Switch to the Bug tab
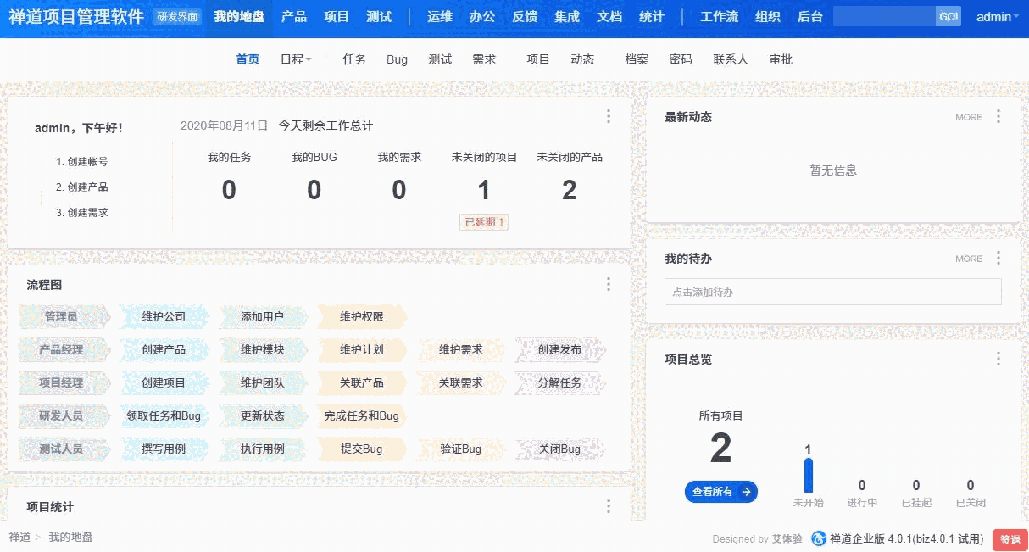The width and height of the screenshot is (1029, 552). [x=396, y=59]
